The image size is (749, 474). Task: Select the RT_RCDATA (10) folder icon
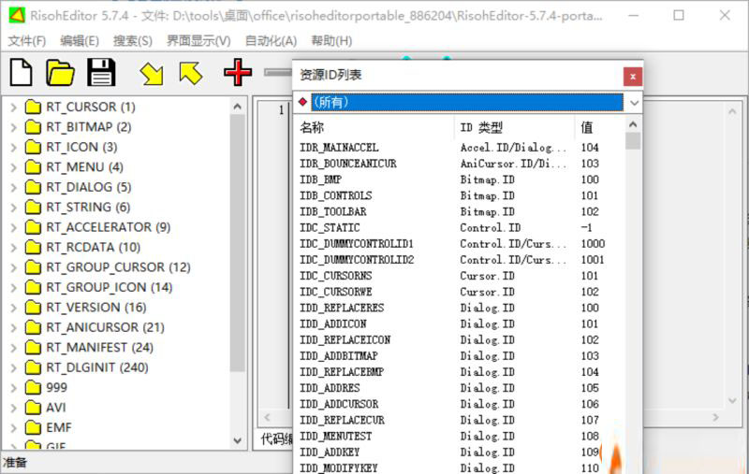tap(33, 247)
